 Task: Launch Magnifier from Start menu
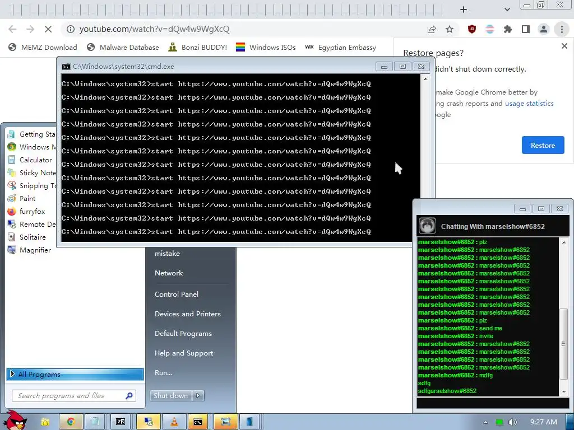coord(30,250)
